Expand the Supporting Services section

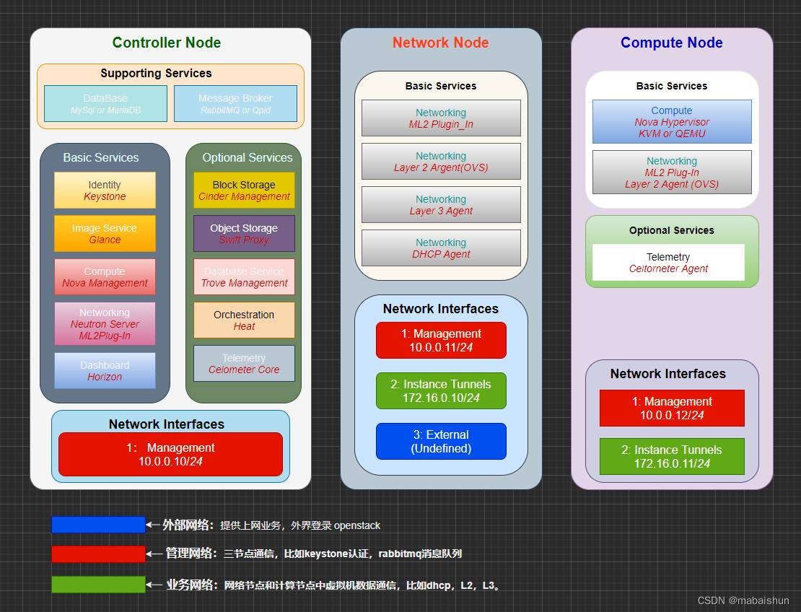tap(156, 73)
